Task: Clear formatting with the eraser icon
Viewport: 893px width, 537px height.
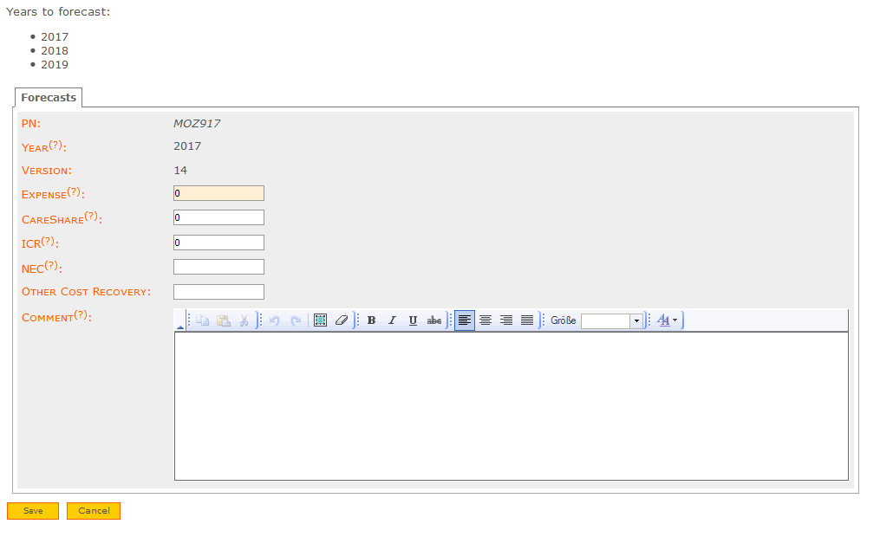Action: [342, 320]
